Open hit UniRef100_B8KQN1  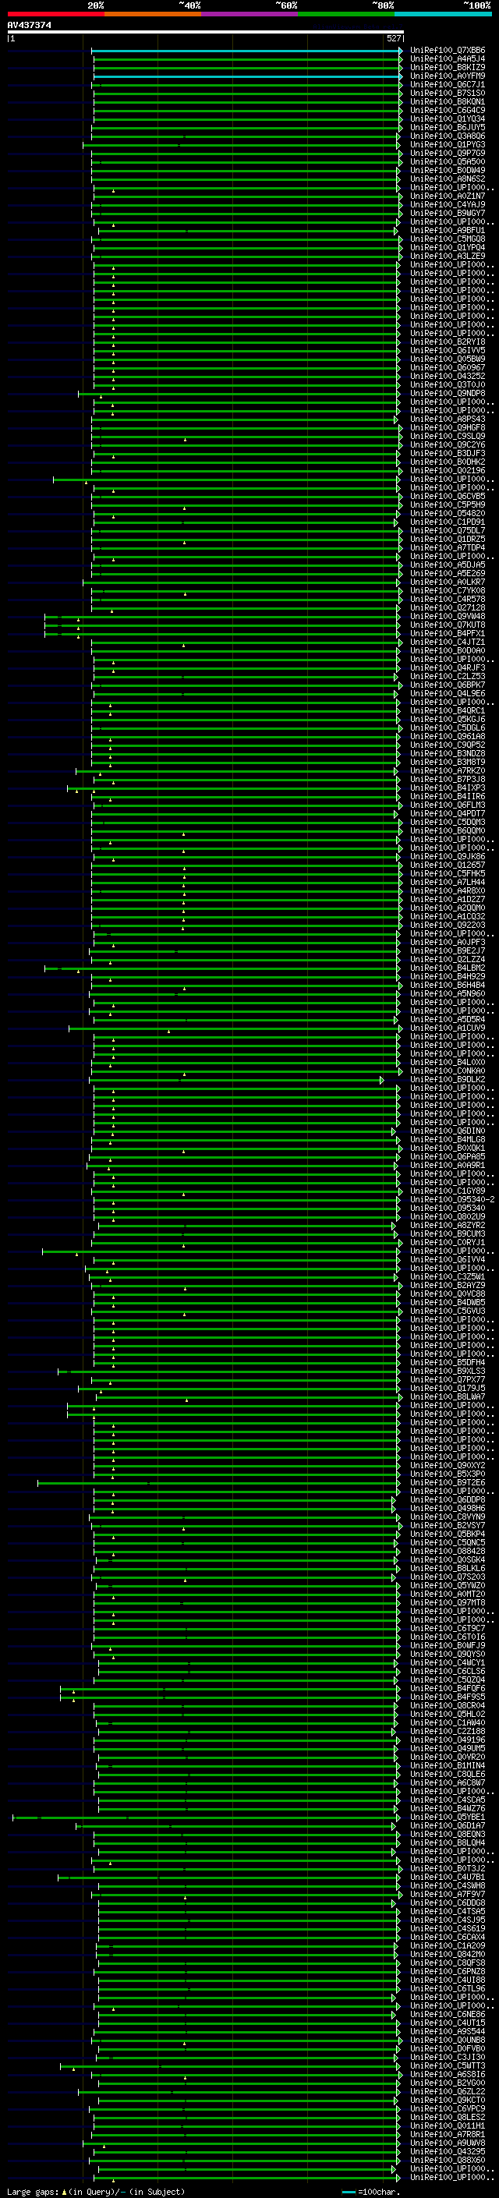coord(448,101)
